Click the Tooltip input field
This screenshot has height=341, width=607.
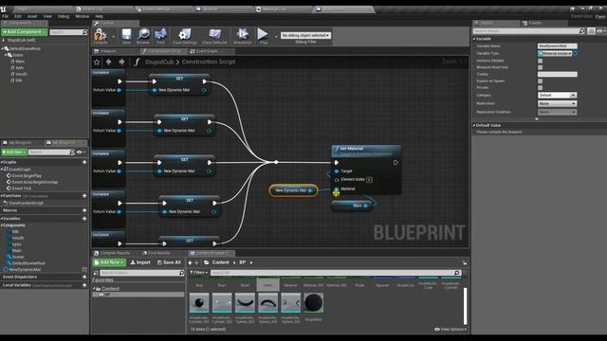tap(557, 74)
